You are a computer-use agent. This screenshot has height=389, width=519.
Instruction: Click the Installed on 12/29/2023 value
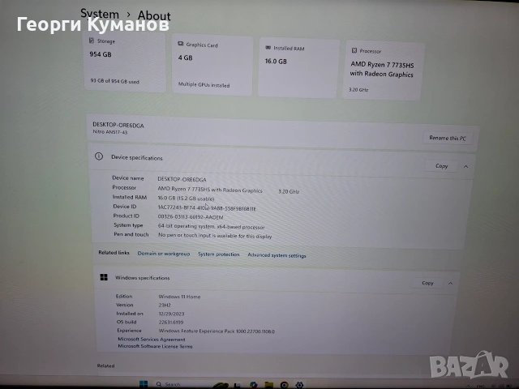171,314
